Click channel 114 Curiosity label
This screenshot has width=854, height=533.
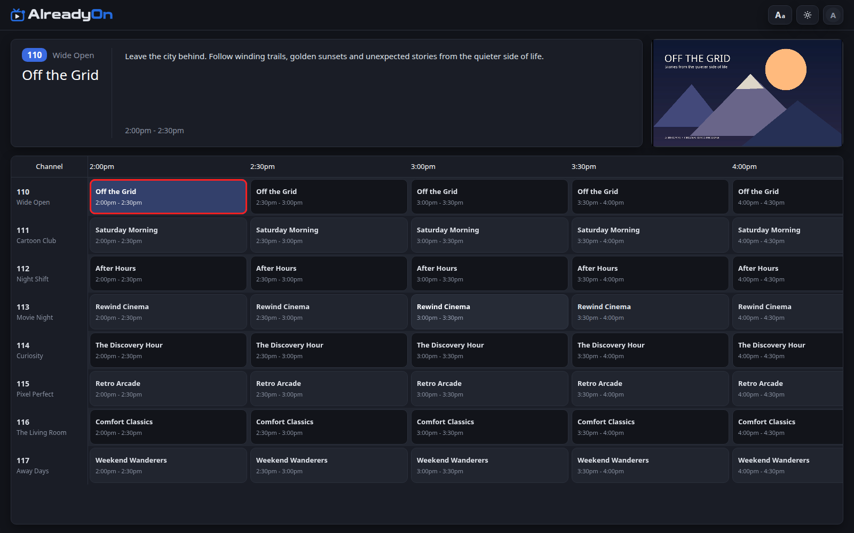click(x=49, y=350)
